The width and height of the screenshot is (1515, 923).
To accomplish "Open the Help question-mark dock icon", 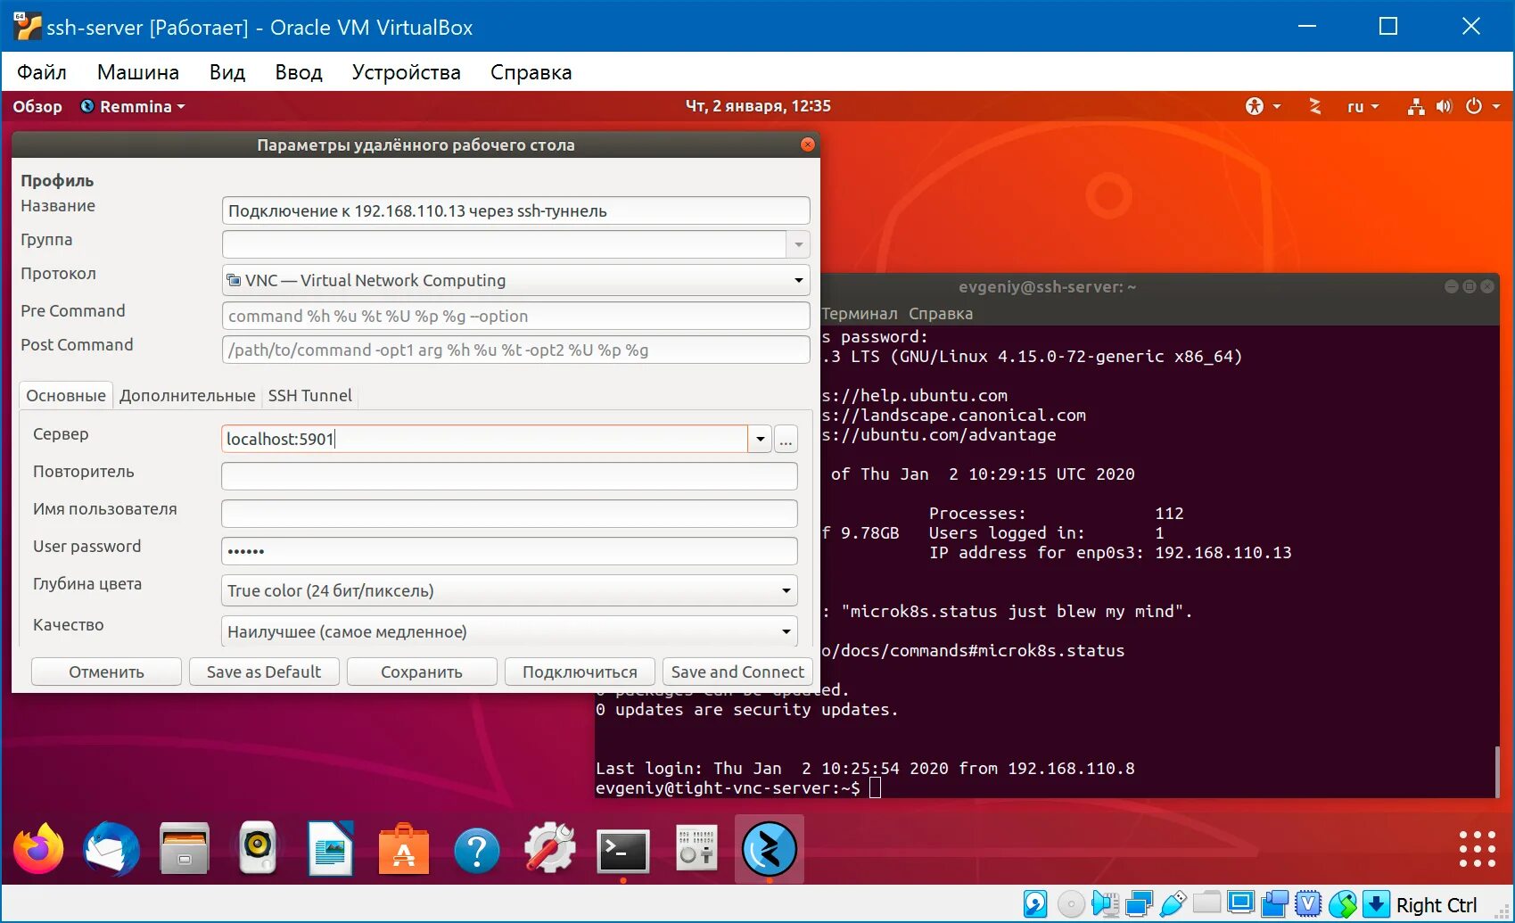I will point(477,851).
